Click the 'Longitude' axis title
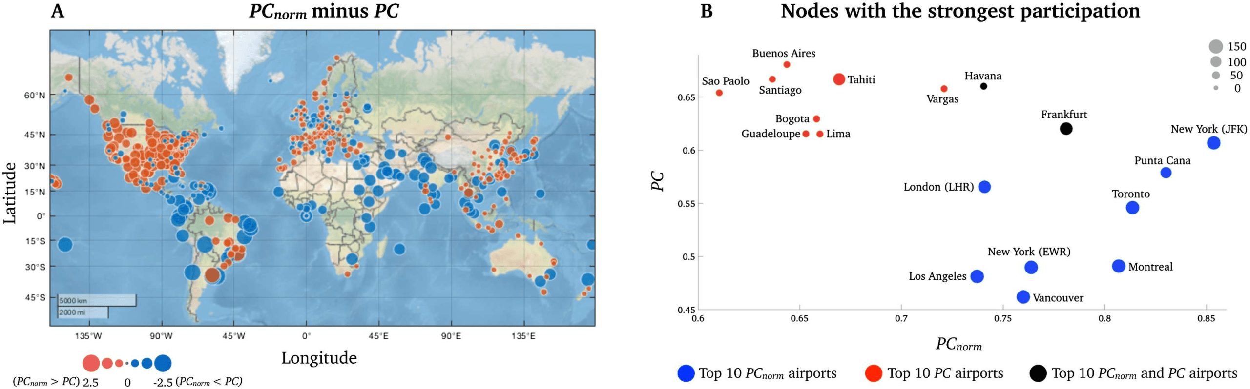 [x=319, y=358]
